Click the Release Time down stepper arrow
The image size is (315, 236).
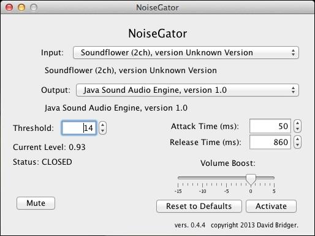(297, 145)
